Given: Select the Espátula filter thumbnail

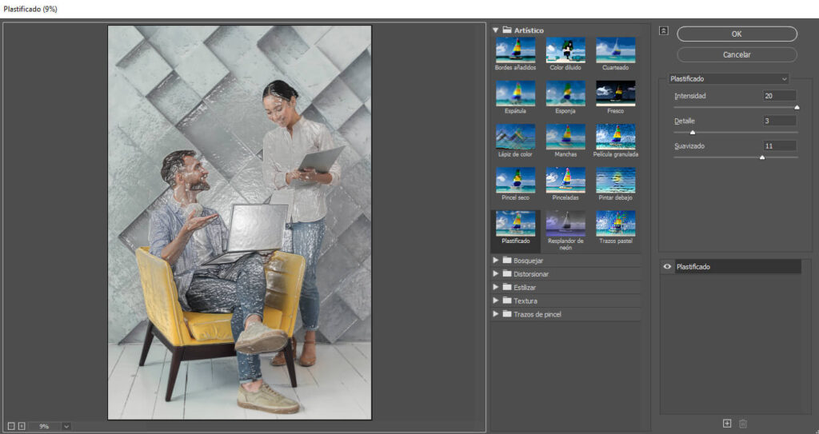Looking at the screenshot, I should point(515,94).
